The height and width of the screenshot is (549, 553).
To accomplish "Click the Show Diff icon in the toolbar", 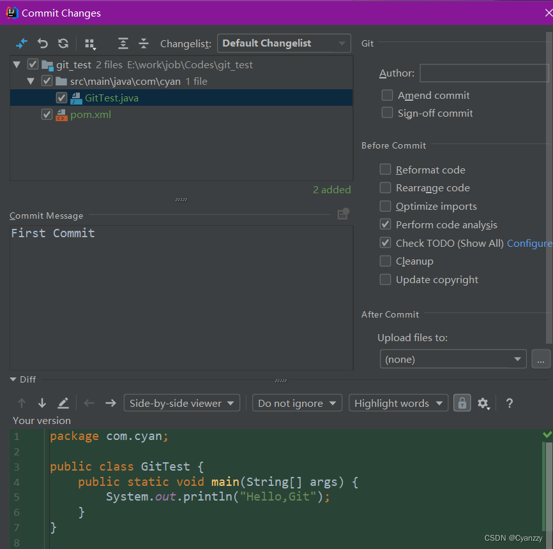I will point(22,43).
